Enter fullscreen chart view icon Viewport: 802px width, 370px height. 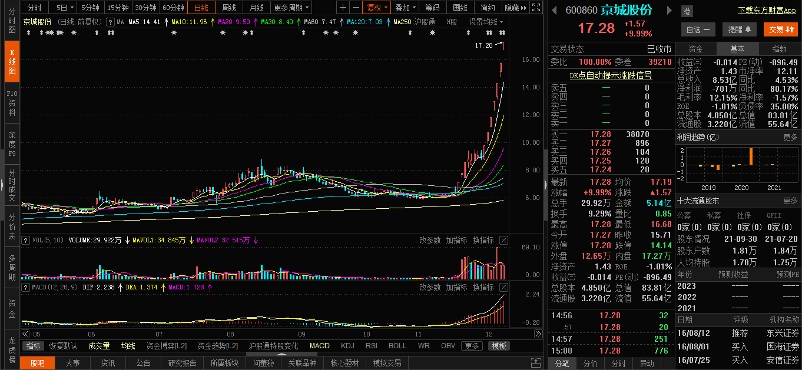click(x=536, y=8)
